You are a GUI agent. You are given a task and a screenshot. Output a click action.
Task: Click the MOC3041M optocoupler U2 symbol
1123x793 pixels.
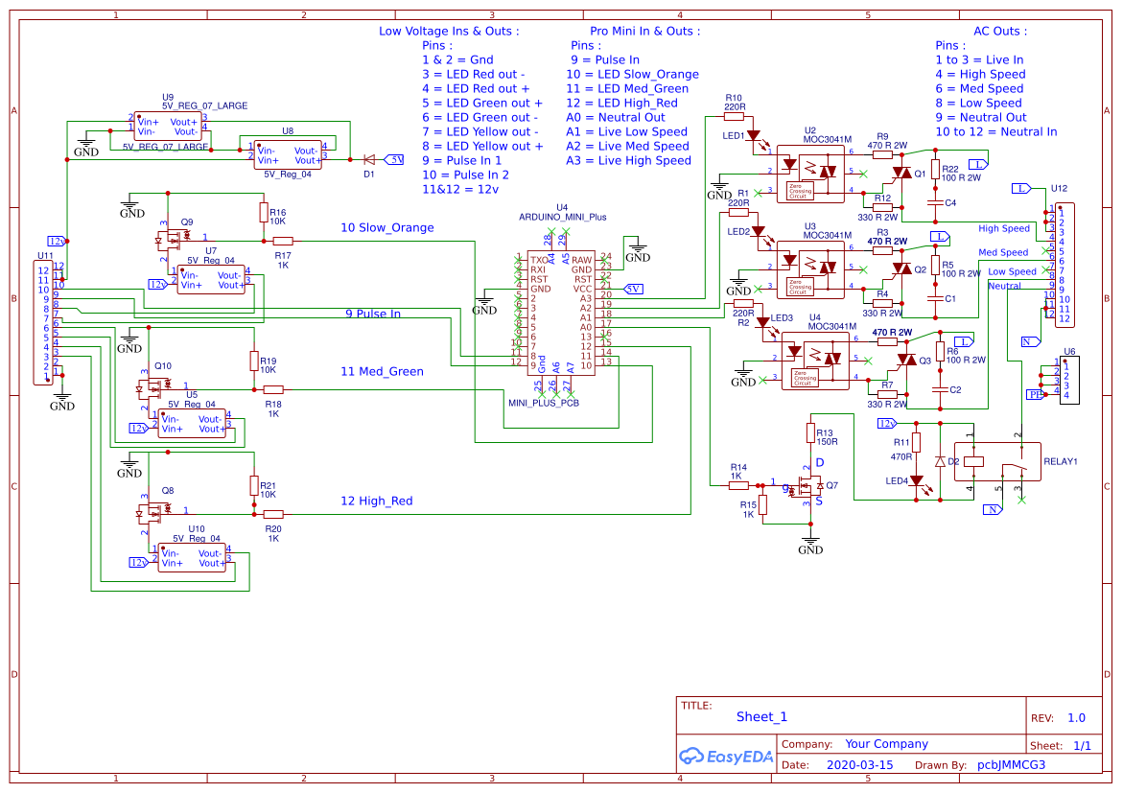810,175
